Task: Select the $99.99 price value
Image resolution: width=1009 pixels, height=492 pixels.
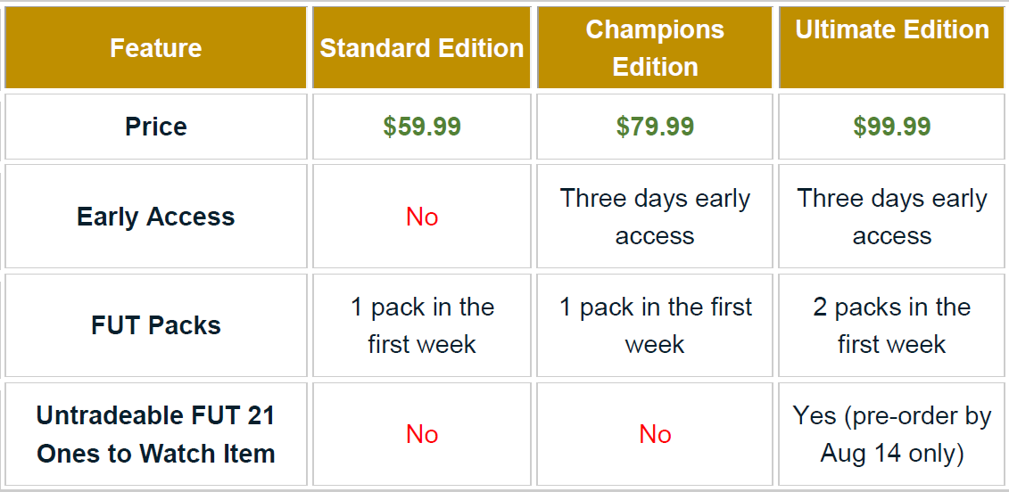Action: [892, 127]
